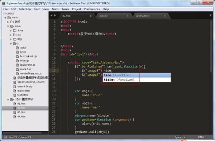
Task: Open 03.htm in the sidebar
Action: coord(21,112)
